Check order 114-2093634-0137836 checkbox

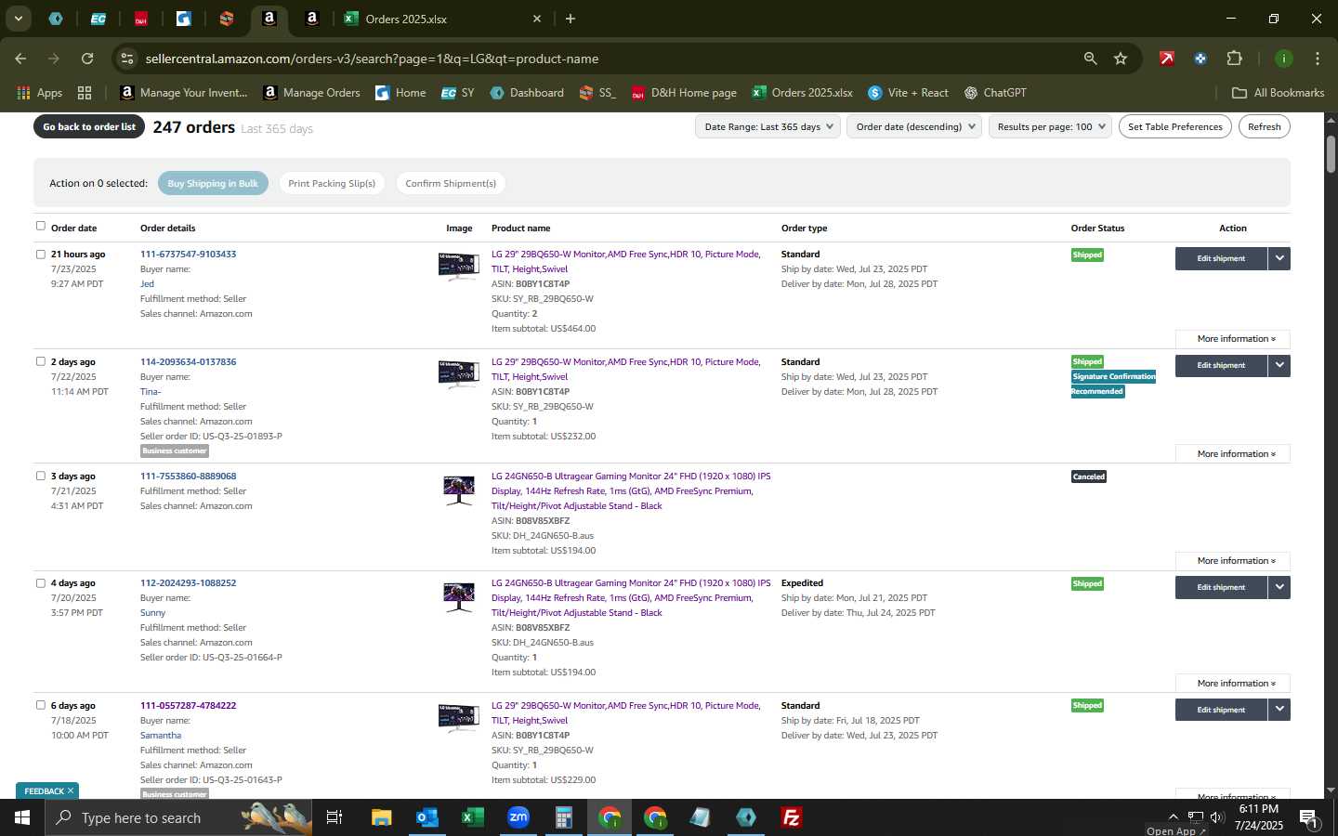40,361
